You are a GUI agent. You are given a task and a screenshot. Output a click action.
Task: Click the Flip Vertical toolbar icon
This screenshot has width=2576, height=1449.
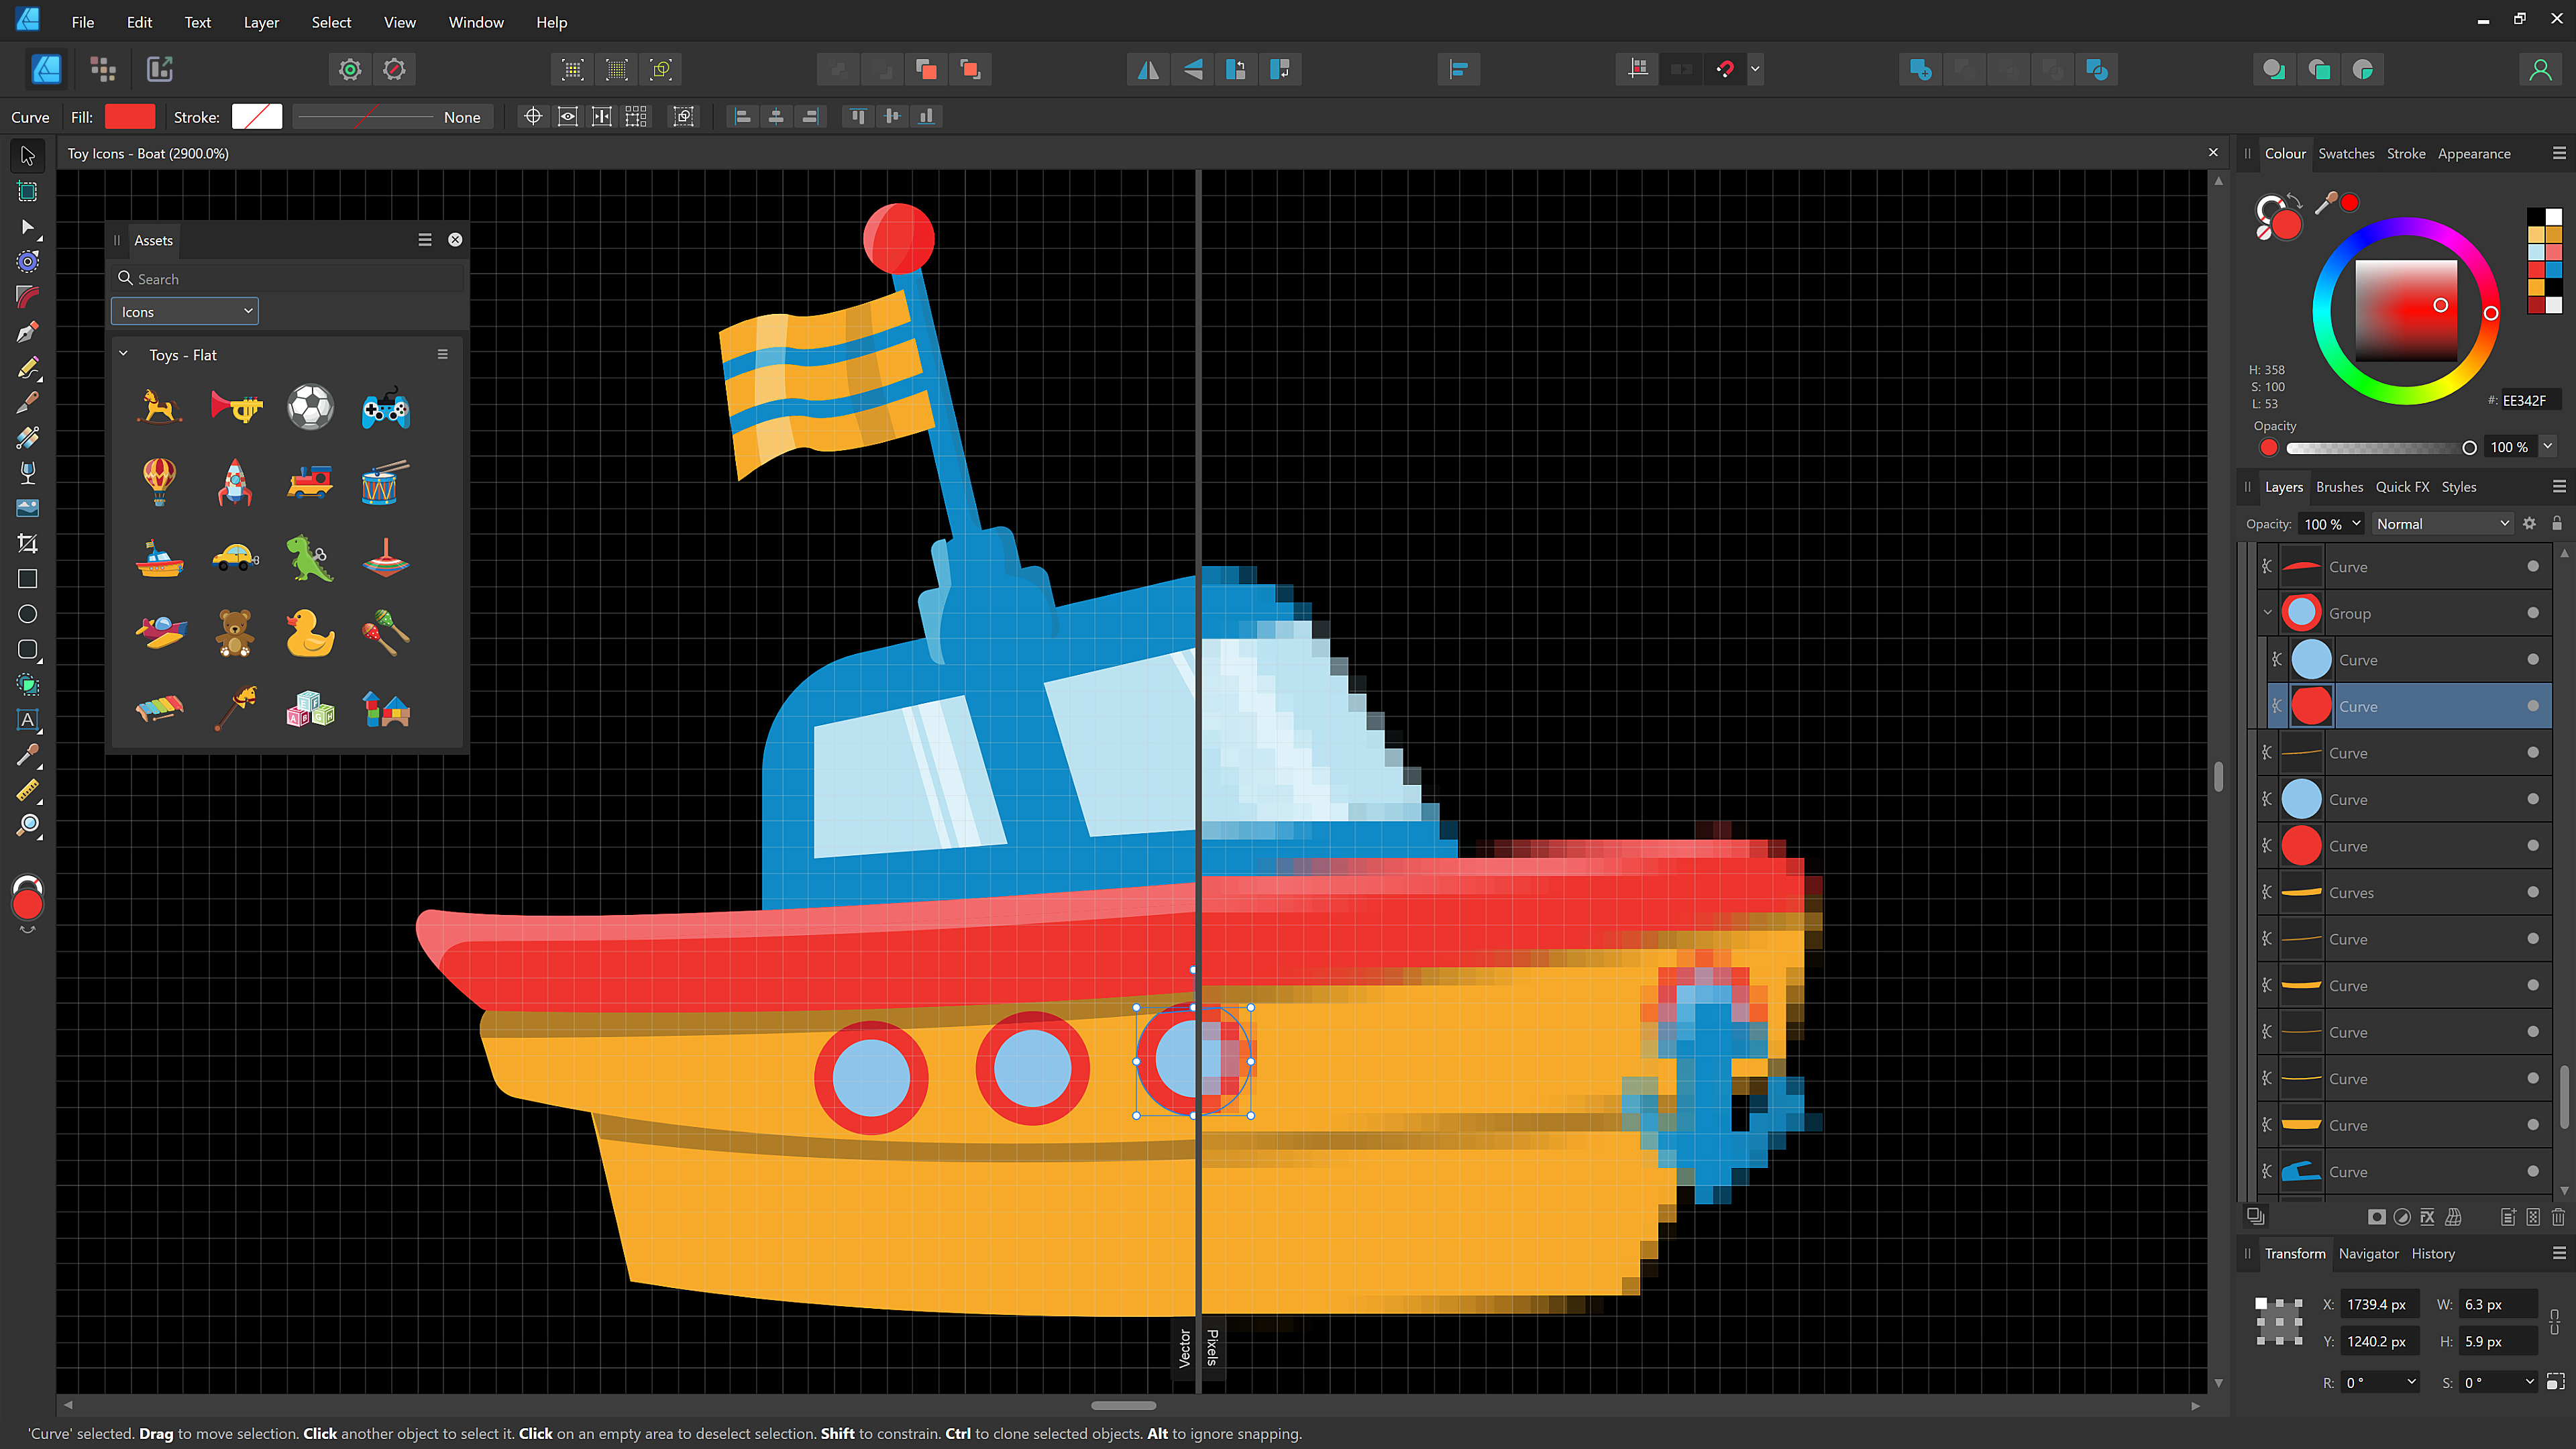(x=1192, y=69)
